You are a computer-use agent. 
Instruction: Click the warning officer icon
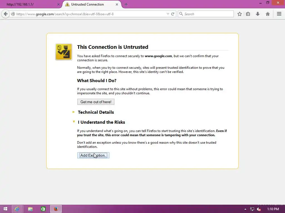(64, 52)
